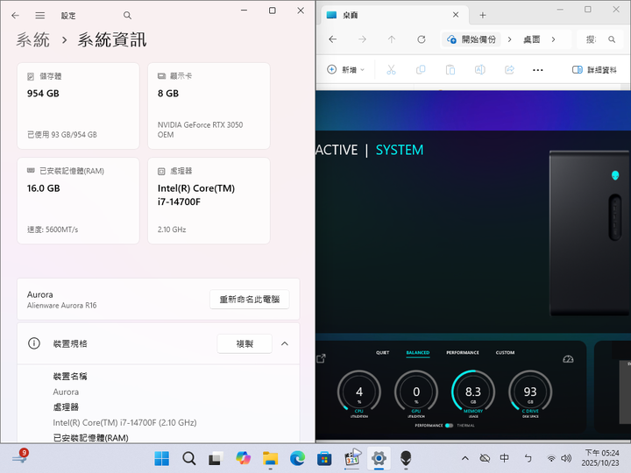631x473 pixels.
Task: Show hidden system tray icons
Action: pos(464,458)
